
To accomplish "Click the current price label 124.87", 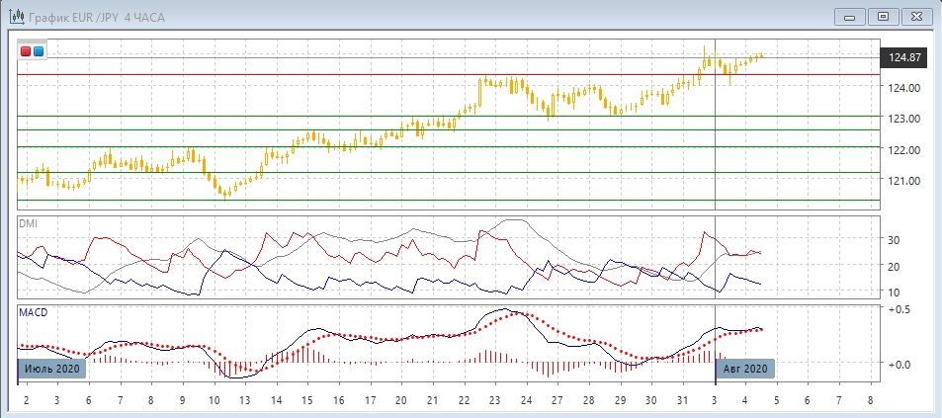I will tap(904, 58).
